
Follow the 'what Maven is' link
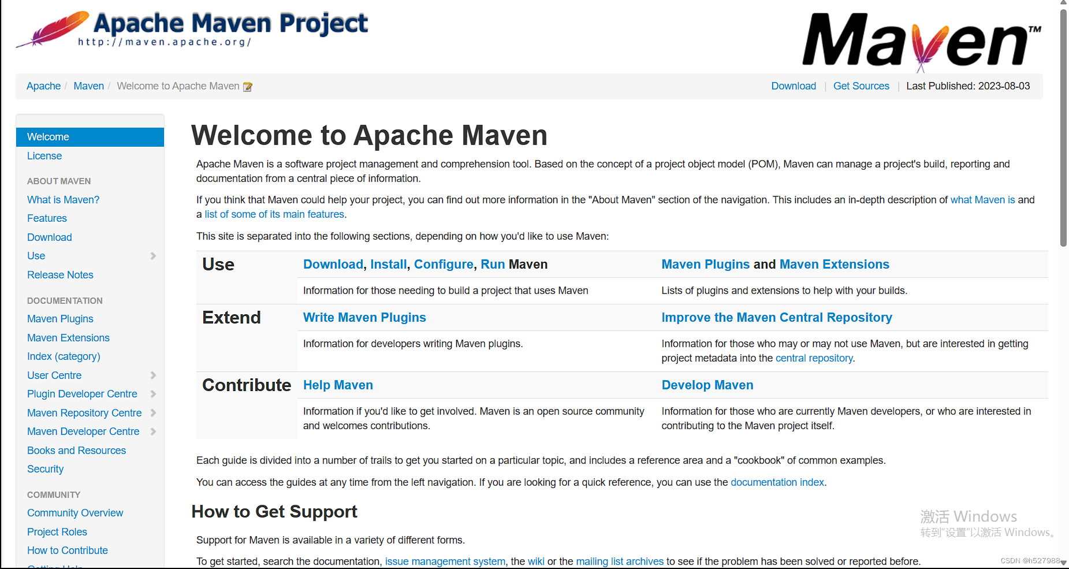pyautogui.click(x=982, y=200)
